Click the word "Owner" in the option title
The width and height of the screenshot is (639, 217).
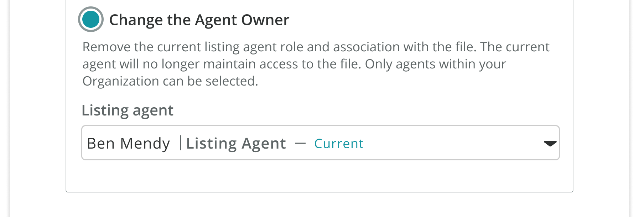(265, 20)
